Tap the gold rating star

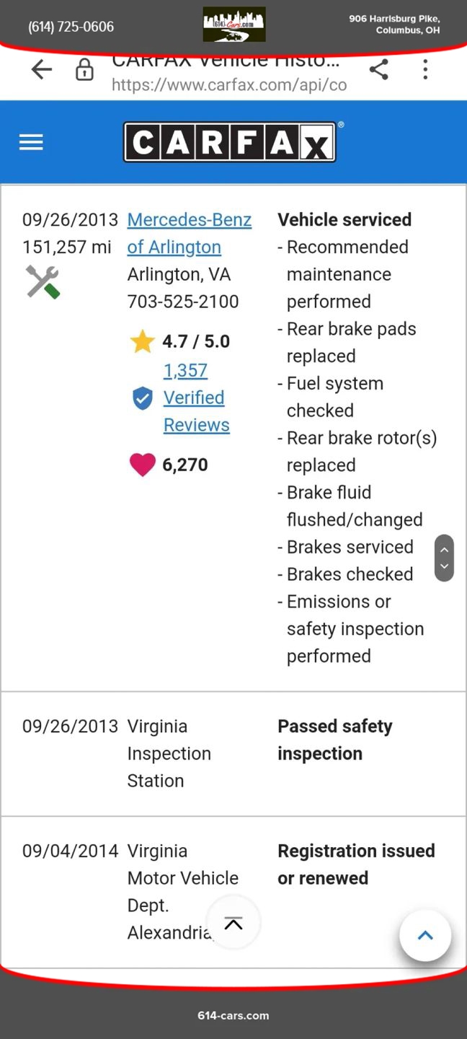pos(143,341)
